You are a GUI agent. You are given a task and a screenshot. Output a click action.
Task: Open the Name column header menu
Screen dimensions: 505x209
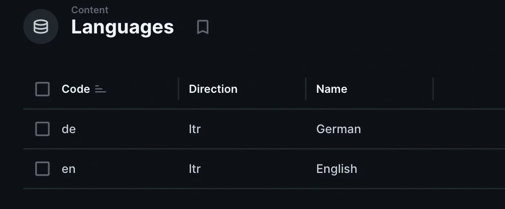coord(332,89)
